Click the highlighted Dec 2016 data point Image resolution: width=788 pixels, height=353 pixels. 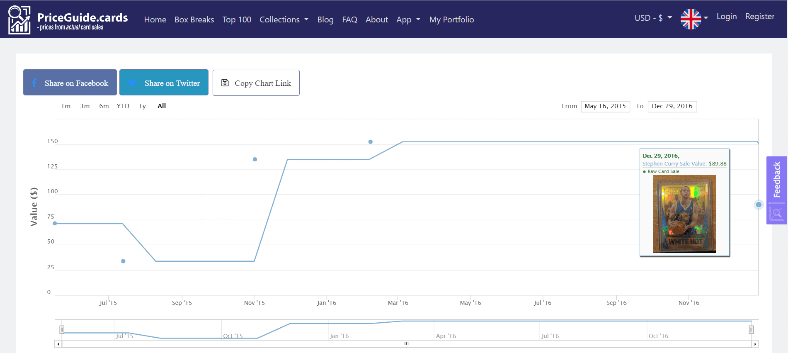point(759,204)
